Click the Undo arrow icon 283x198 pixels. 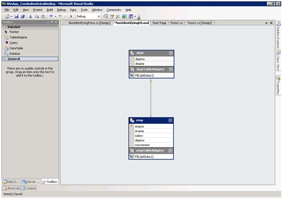pyautogui.click(x=51, y=17)
